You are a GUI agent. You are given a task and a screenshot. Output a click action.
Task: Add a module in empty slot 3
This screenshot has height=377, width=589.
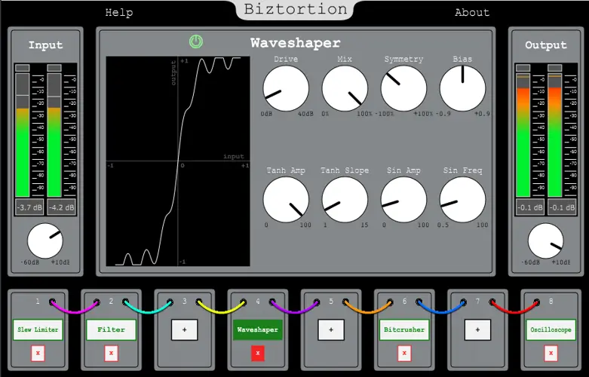coord(184,329)
